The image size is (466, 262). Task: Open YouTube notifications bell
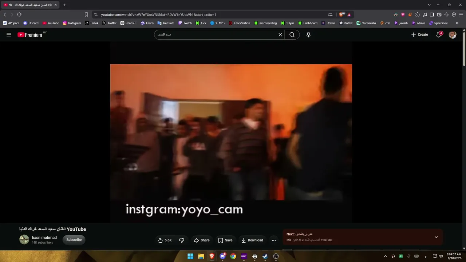click(x=439, y=35)
